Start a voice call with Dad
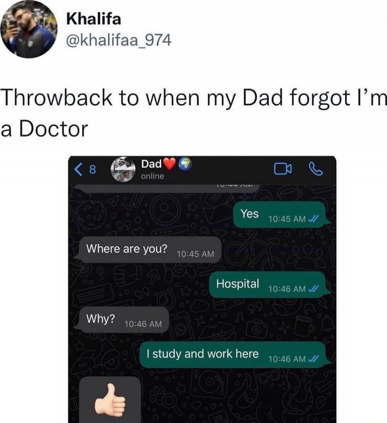This screenshot has width=387, height=423. coord(315,169)
